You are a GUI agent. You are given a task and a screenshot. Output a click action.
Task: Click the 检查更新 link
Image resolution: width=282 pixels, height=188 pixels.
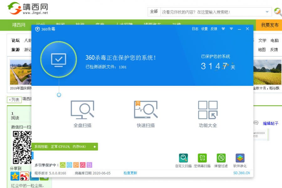click(x=130, y=173)
